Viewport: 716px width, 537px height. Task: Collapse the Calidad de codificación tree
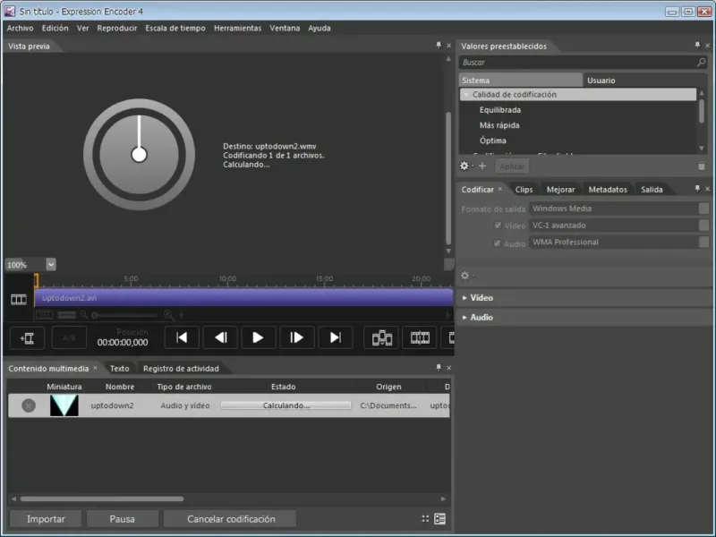point(465,95)
